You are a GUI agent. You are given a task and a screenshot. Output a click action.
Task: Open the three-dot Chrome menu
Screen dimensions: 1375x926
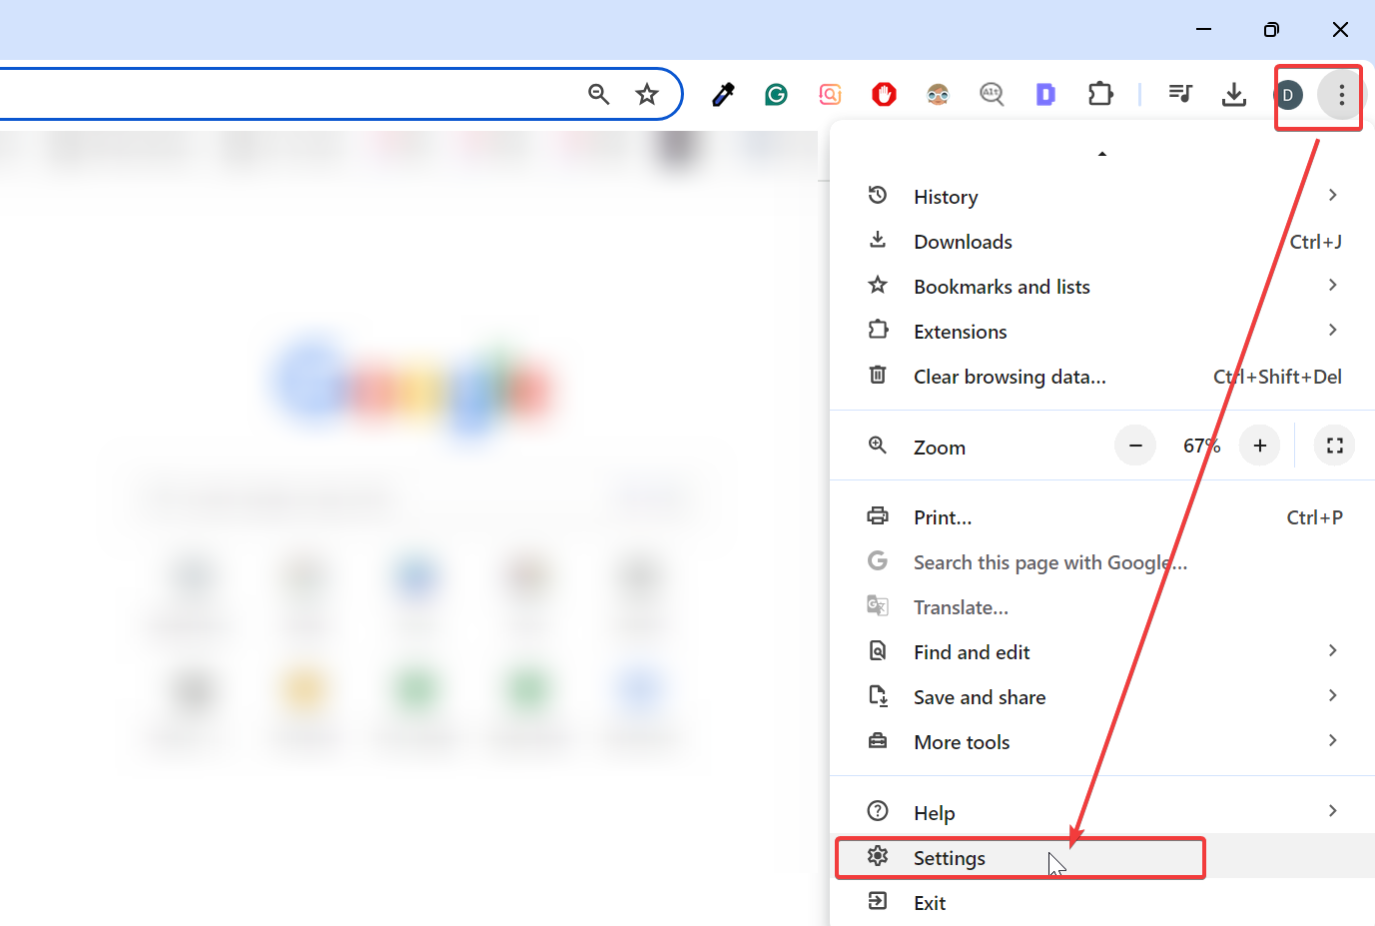(x=1341, y=95)
